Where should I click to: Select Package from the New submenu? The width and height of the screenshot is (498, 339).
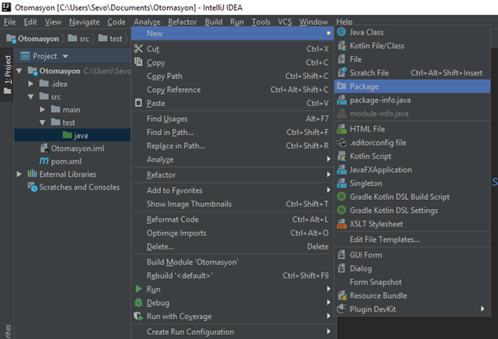click(x=412, y=86)
